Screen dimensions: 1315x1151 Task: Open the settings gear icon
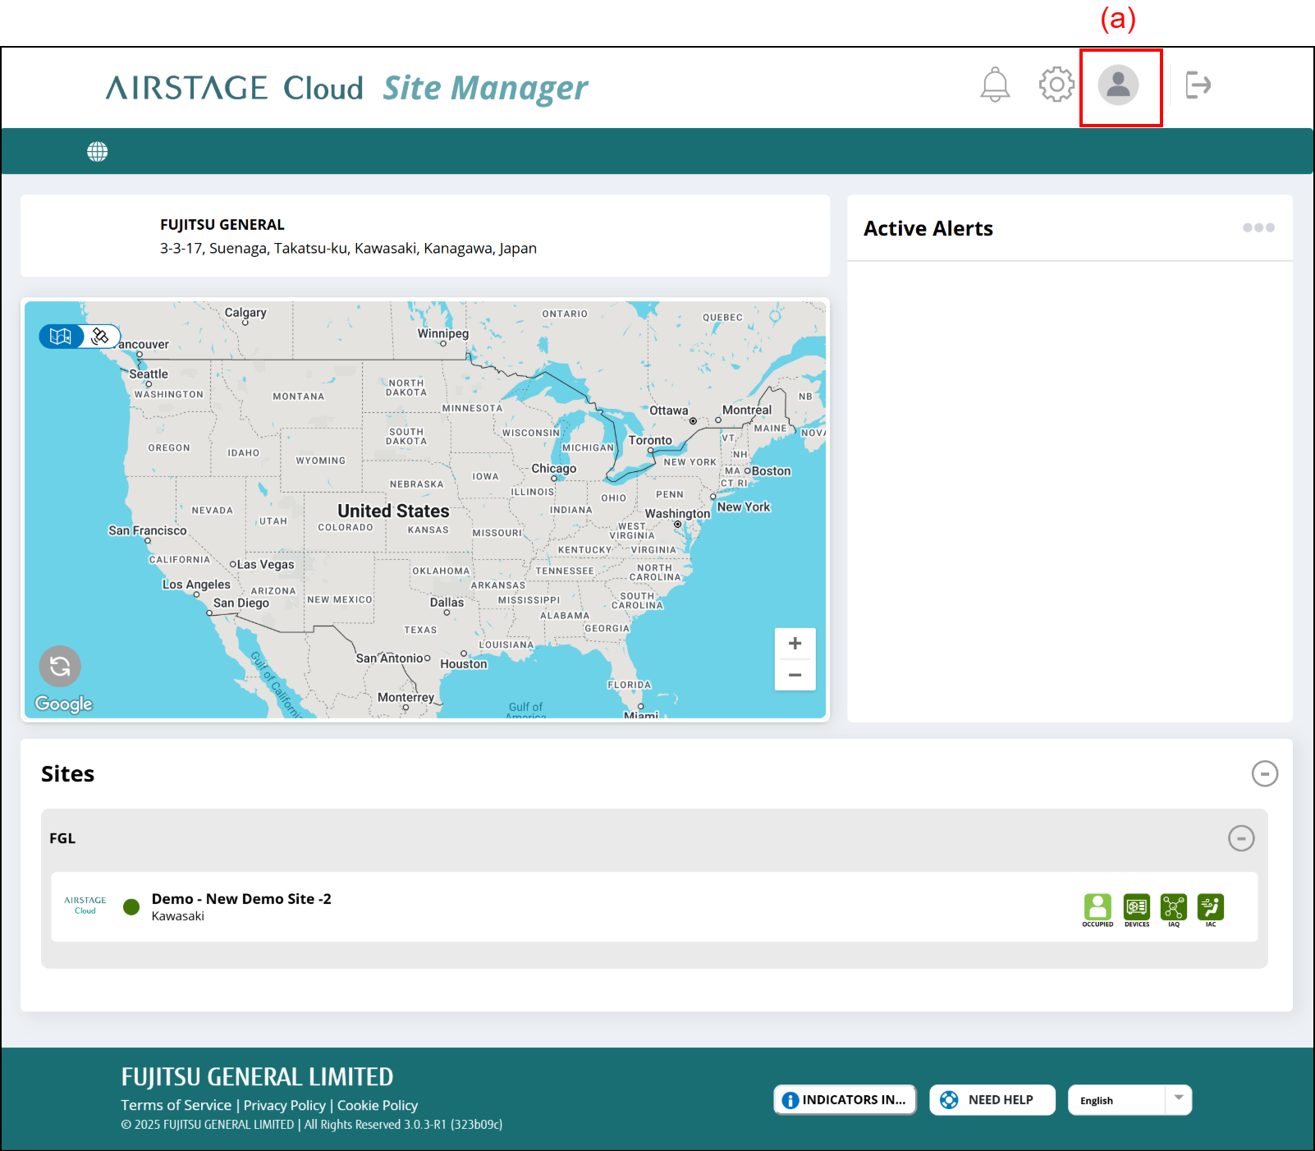(x=1056, y=85)
